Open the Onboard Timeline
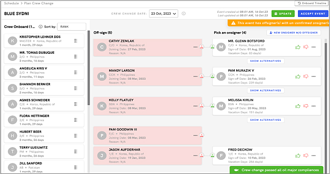This screenshot has height=174, width=330. pyautogui.click(x=312, y=3)
